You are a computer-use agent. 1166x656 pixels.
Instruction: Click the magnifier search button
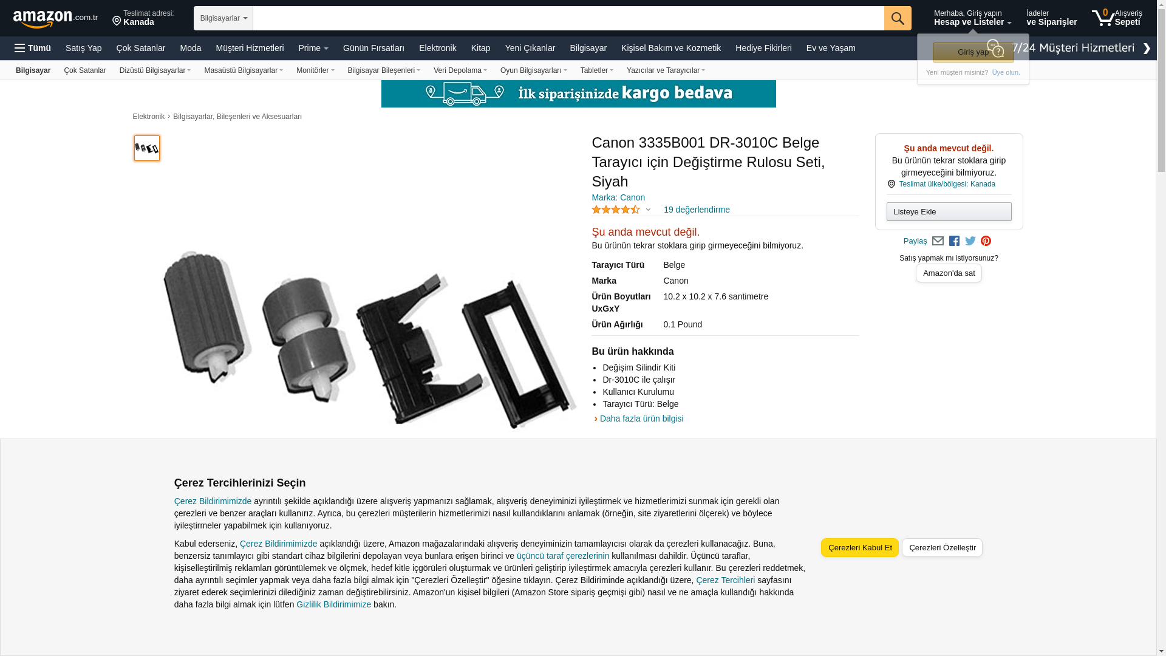(x=898, y=18)
